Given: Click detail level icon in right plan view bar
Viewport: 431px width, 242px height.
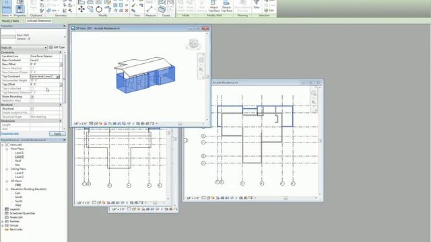Looking at the screenshot, I should point(203,198).
